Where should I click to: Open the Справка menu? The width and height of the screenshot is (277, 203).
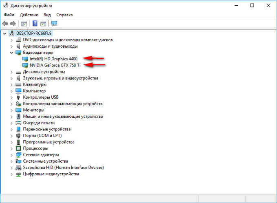point(64,15)
